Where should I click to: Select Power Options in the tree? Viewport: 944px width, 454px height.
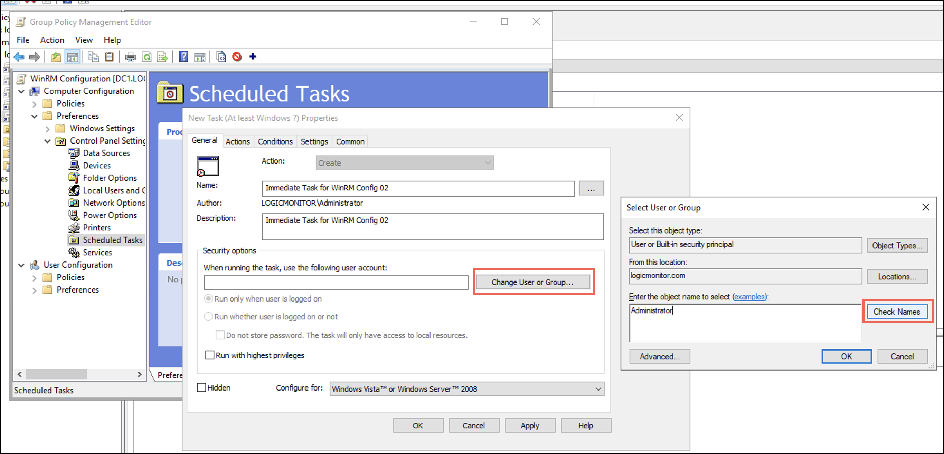click(110, 215)
